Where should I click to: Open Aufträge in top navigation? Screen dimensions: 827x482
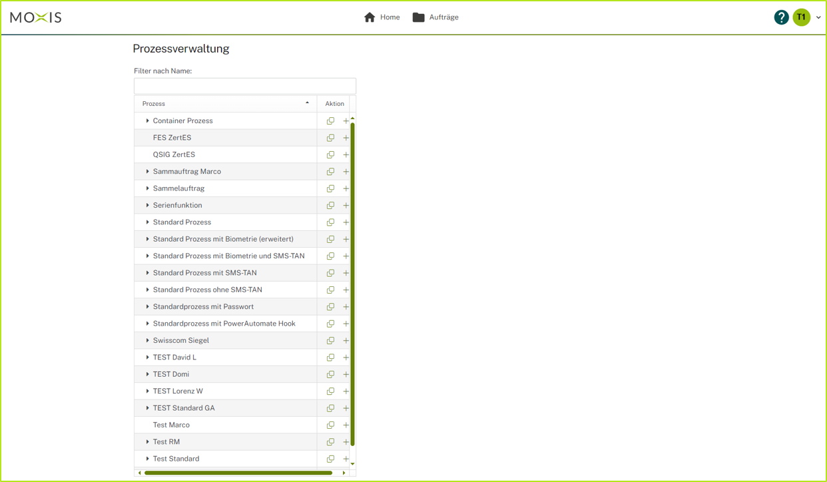pyautogui.click(x=435, y=17)
